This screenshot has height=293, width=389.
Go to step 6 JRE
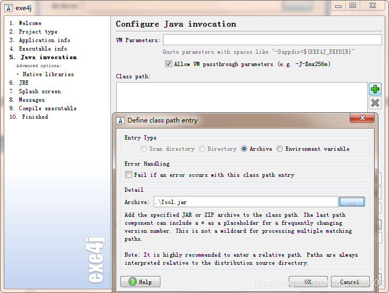(19, 83)
